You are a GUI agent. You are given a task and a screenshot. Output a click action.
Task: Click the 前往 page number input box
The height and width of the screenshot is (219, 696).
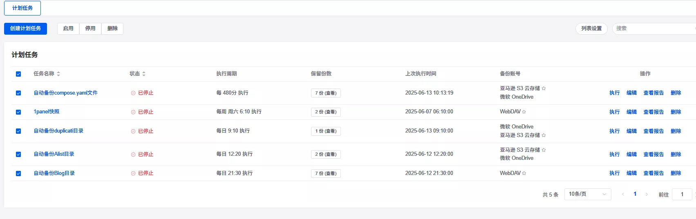pos(682,195)
